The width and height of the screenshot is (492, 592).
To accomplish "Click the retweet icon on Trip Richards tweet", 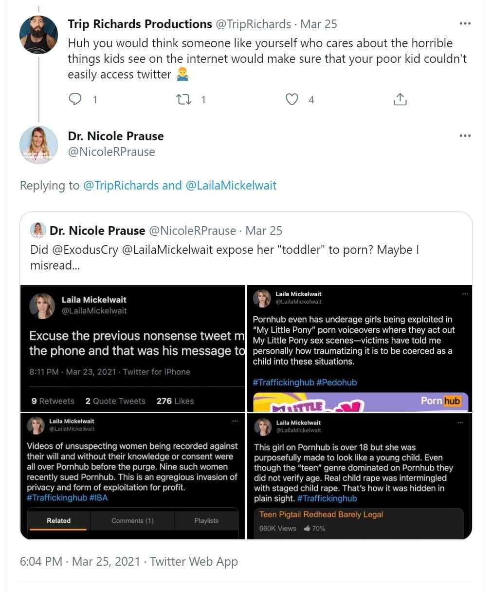I will click(183, 99).
